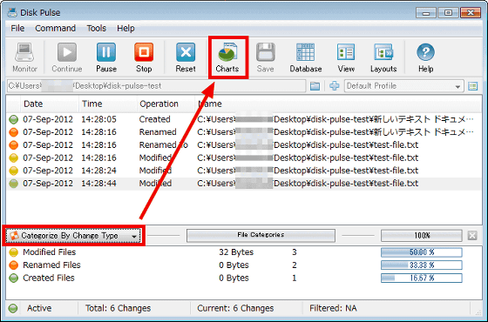Click the 16.67 % progress bar
488x322 pixels.
pyautogui.click(x=422, y=278)
